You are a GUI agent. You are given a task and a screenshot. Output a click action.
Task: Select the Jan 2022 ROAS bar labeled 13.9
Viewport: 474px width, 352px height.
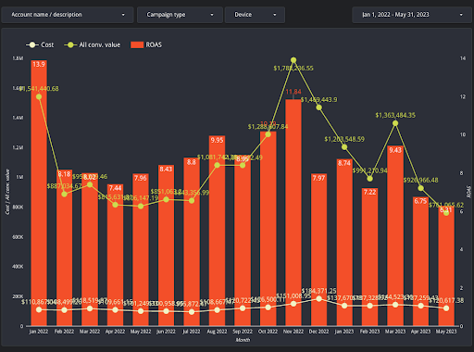pyautogui.click(x=39, y=193)
